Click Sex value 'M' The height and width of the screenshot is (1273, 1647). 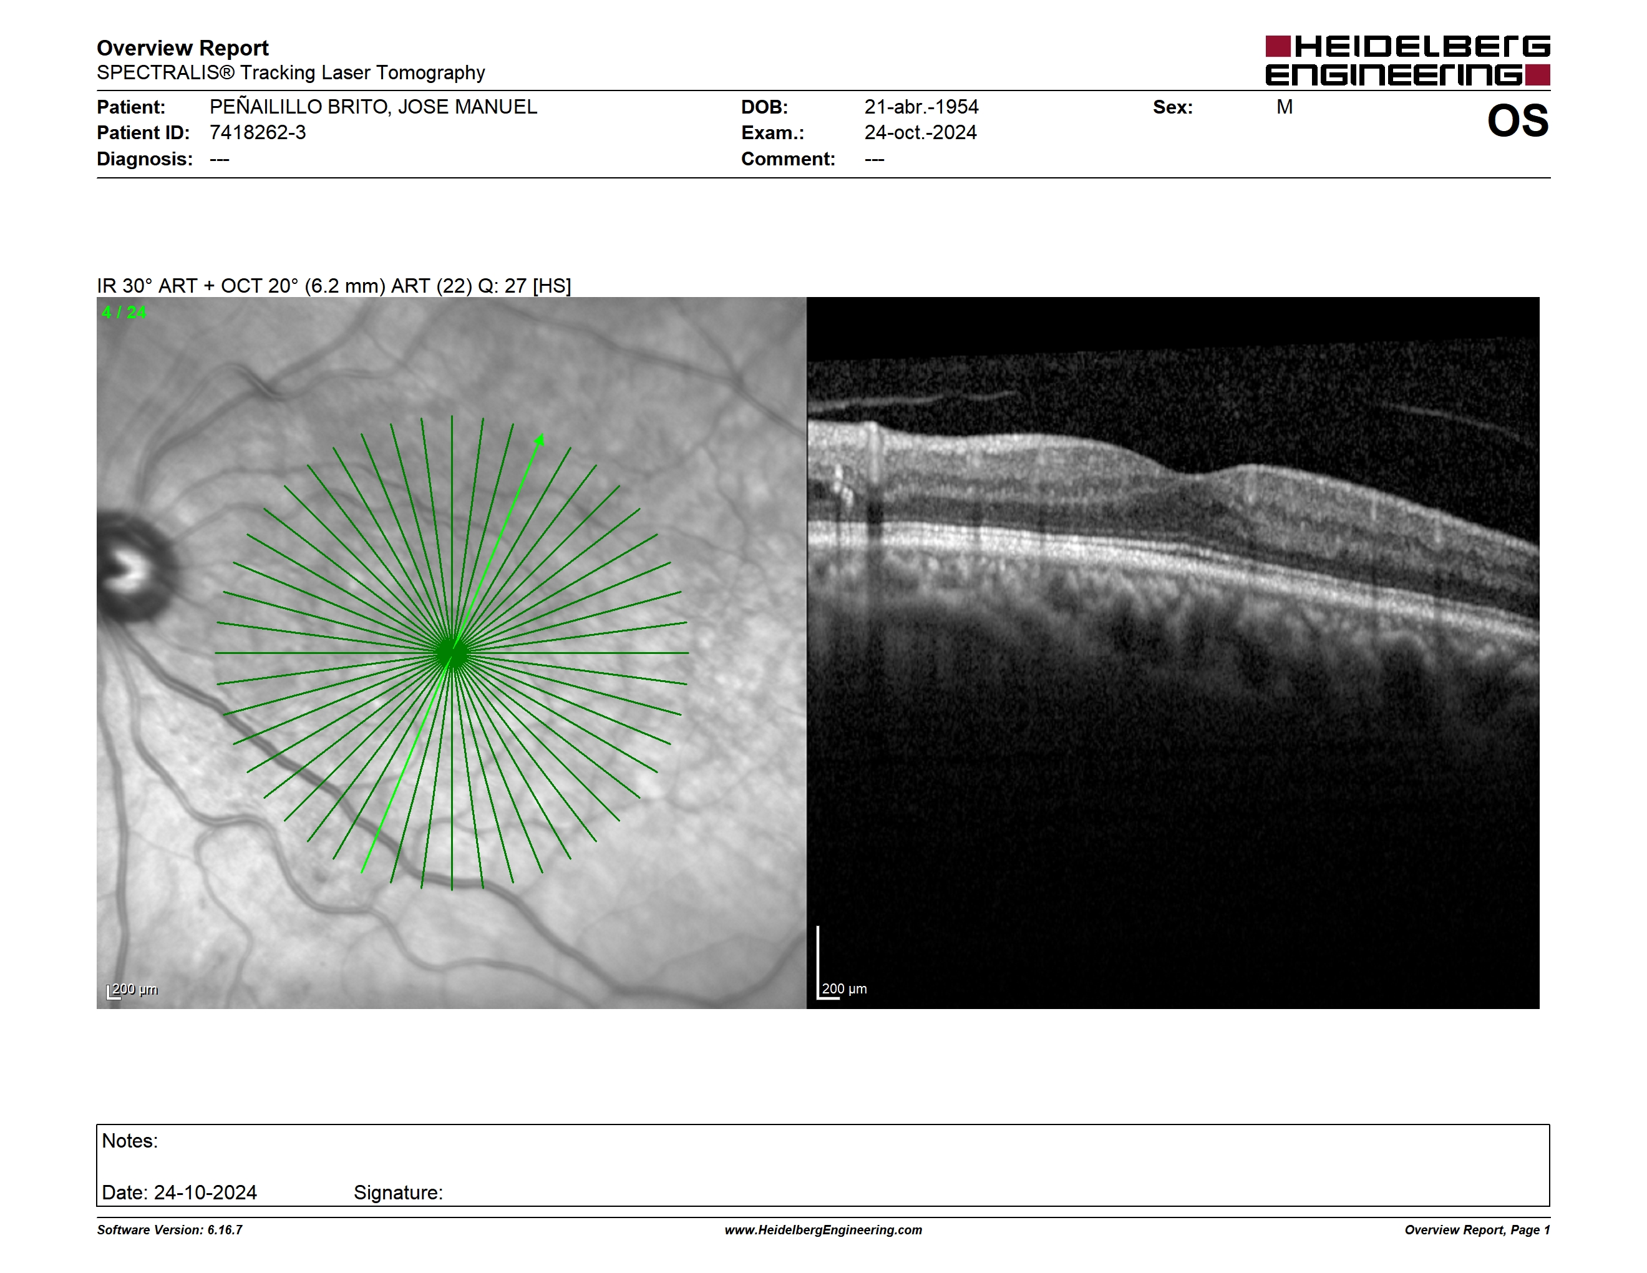point(1285,107)
